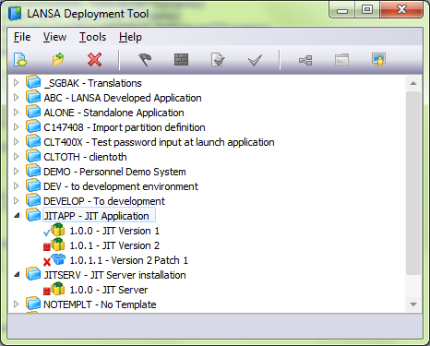Click the red X delete toolbar icon

[94, 60]
